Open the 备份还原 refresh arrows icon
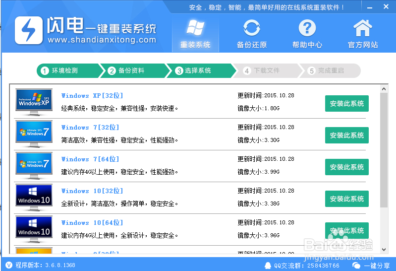 [252, 28]
